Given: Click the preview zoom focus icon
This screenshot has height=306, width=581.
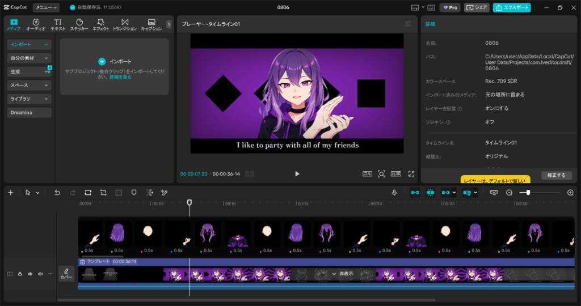Looking at the screenshot, I should (x=381, y=174).
